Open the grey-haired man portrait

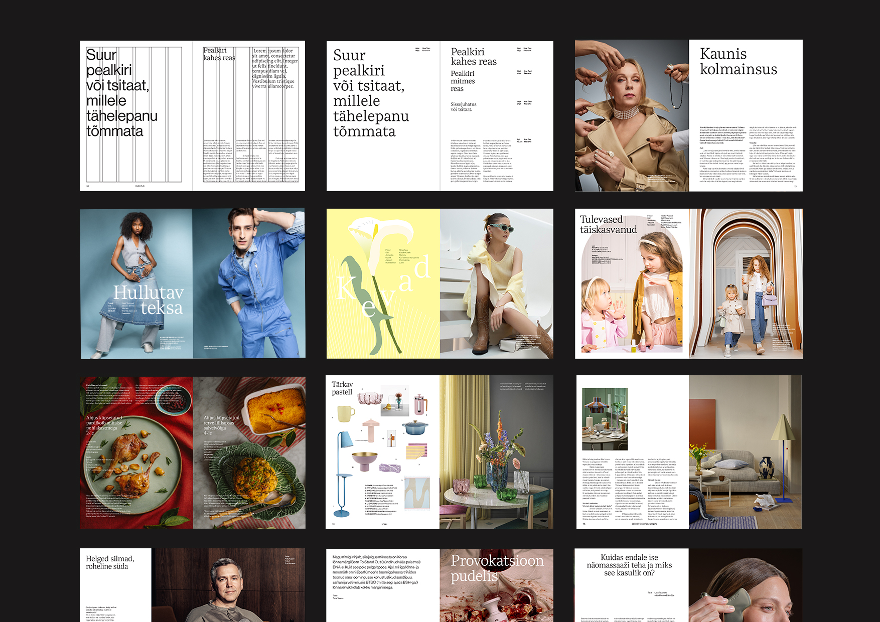(228, 586)
